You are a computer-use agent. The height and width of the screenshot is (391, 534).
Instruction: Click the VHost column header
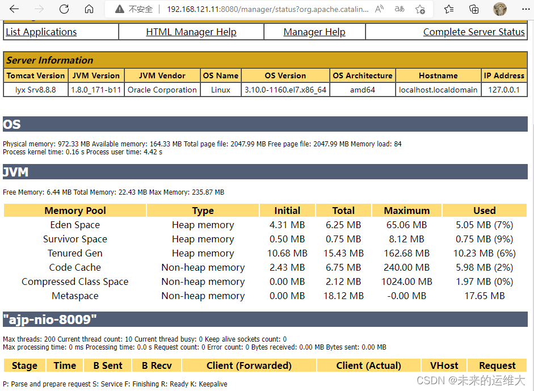pyautogui.click(x=444, y=365)
